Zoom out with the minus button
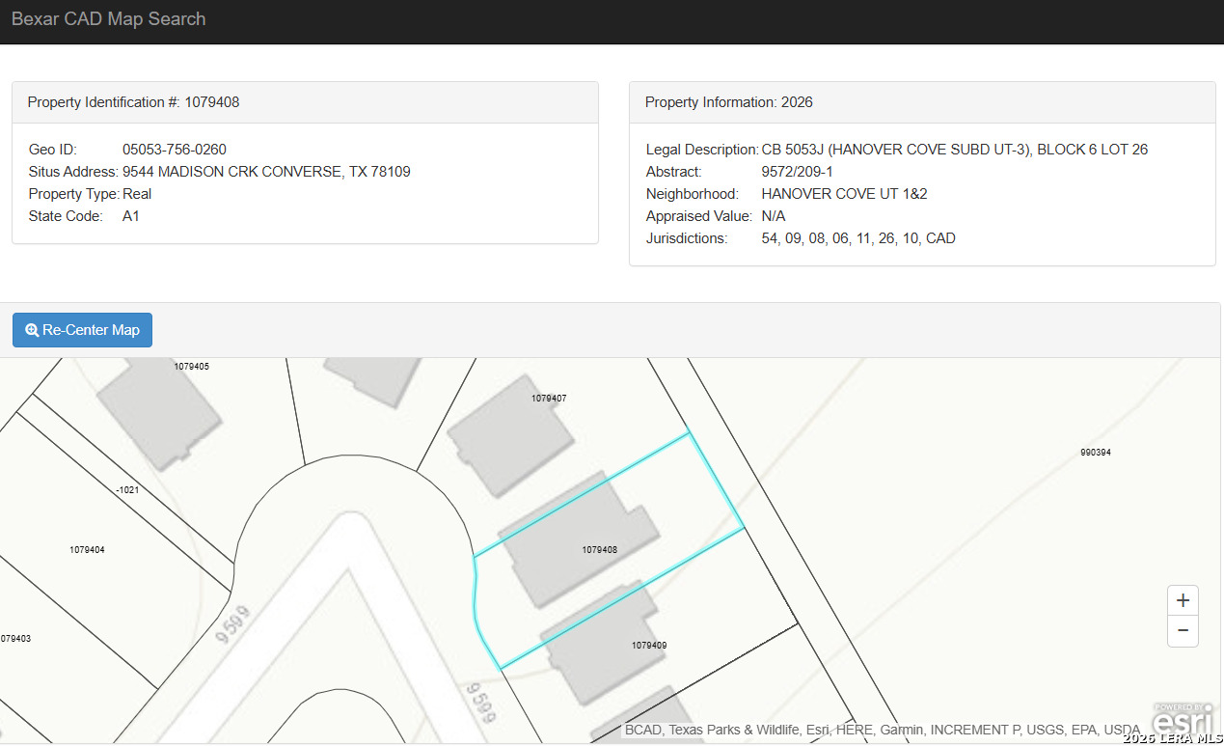 (1183, 633)
